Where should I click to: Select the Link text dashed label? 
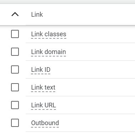tap(43, 87)
